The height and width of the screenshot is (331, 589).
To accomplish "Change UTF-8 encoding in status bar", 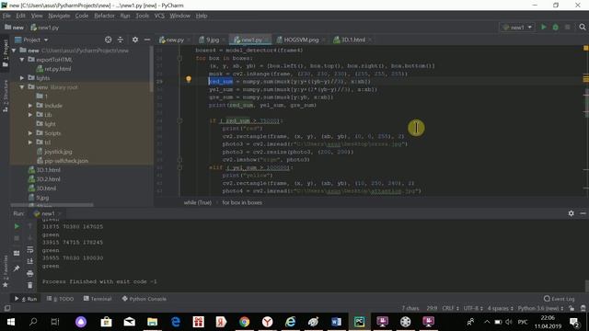I will point(473,308).
